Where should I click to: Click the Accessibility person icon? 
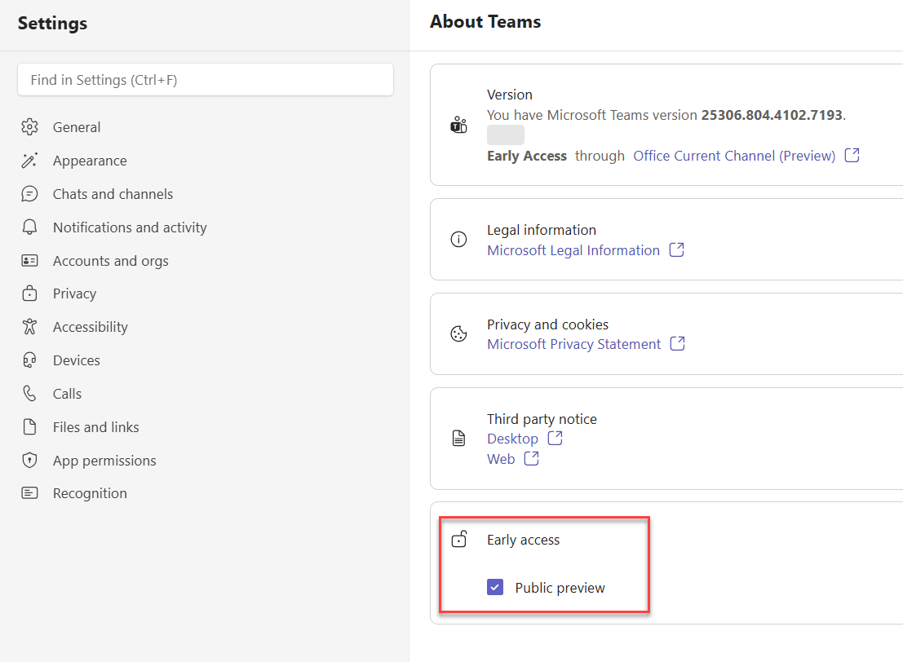tap(29, 327)
